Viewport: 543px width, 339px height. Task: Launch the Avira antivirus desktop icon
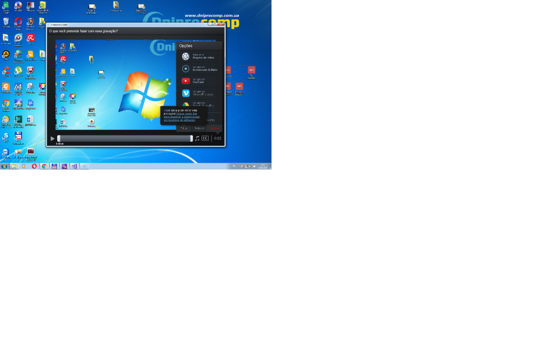[31, 38]
